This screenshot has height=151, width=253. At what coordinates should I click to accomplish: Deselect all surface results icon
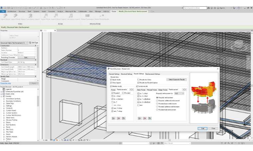tap(144, 118)
